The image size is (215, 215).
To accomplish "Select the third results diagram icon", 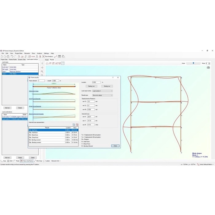I will click(53, 63).
